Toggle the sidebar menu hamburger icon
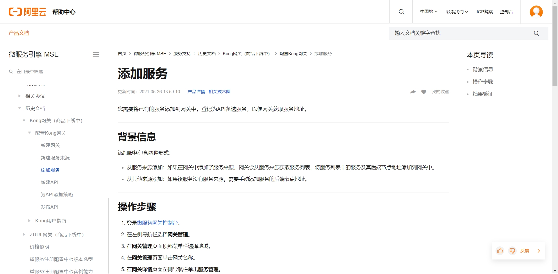Screen dimensions: 558x274 pyautogui.click(x=96, y=55)
